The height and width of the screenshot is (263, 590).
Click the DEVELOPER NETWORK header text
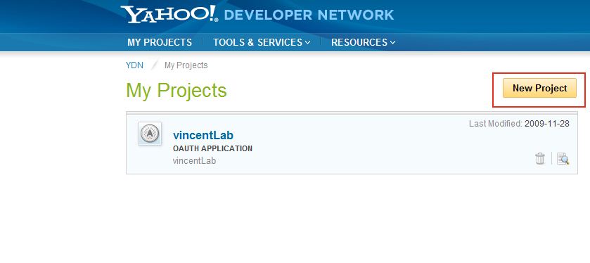click(309, 15)
